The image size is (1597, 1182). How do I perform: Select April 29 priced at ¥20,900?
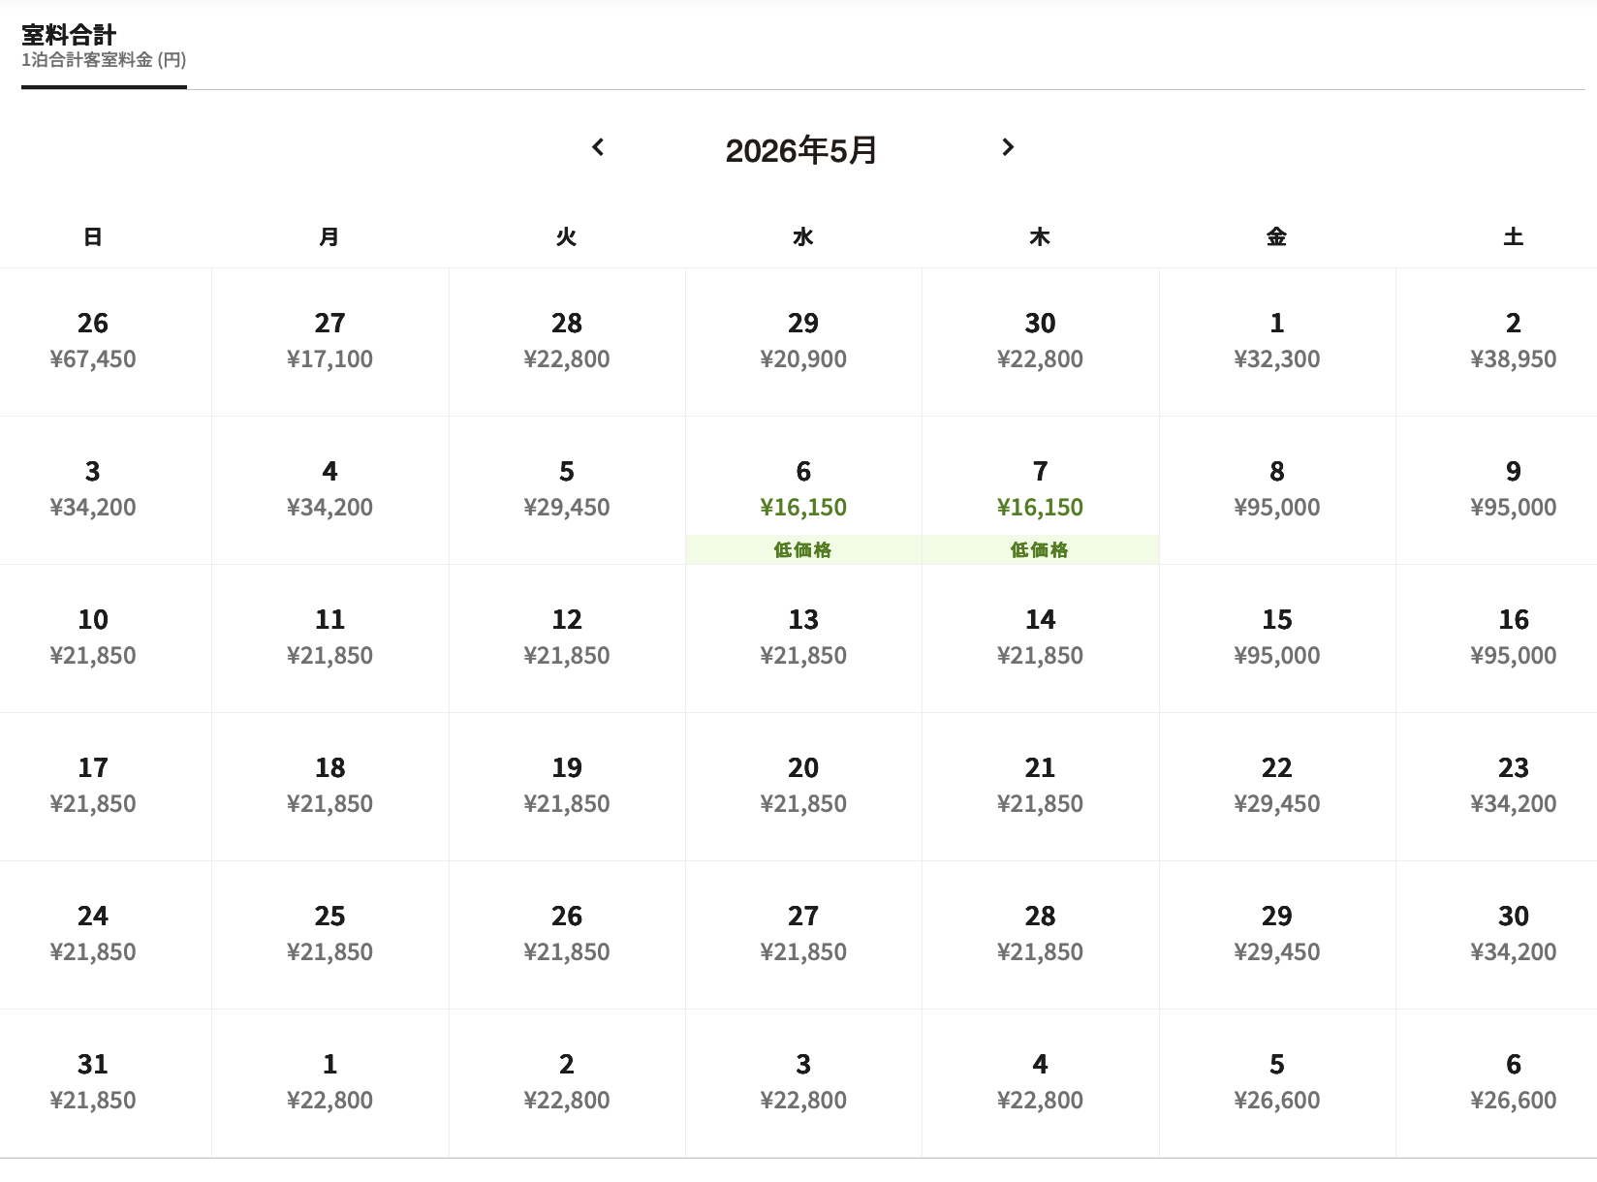pos(803,341)
